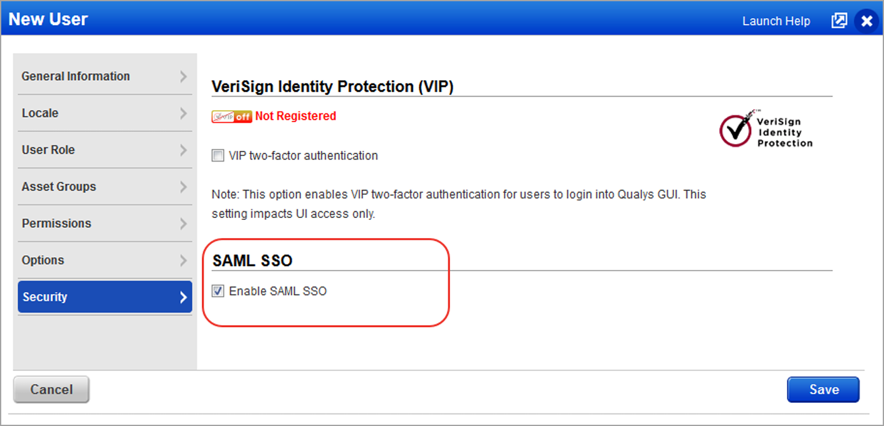Click the arrow beside General Information
The width and height of the screenshot is (884, 426).
click(x=183, y=76)
